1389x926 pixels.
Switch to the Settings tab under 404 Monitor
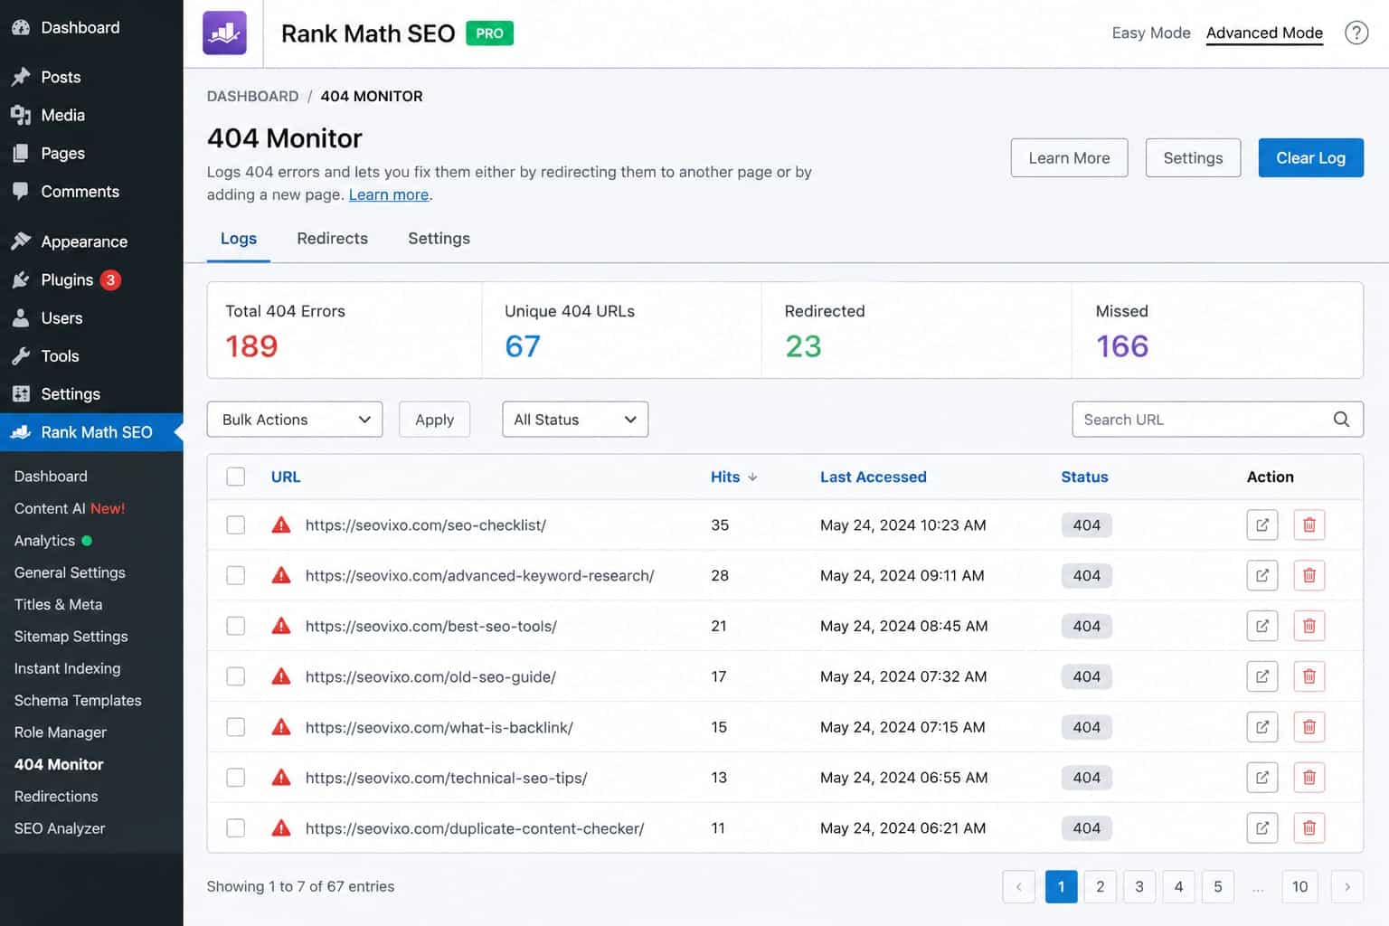click(439, 239)
